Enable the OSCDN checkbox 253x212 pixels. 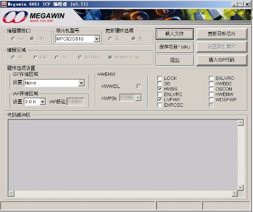point(211,89)
